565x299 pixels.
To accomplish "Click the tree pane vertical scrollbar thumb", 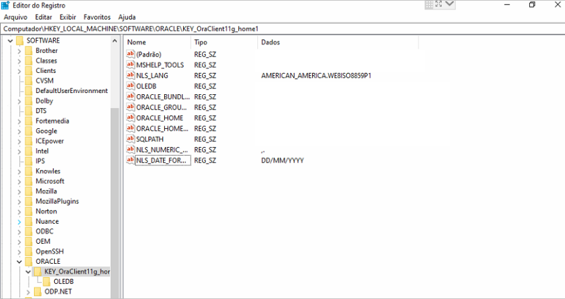I will 115,202.
